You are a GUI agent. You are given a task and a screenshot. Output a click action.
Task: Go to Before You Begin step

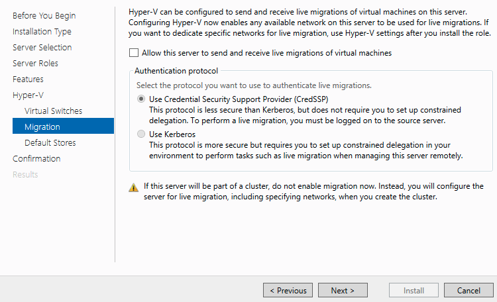coord(44,15)
